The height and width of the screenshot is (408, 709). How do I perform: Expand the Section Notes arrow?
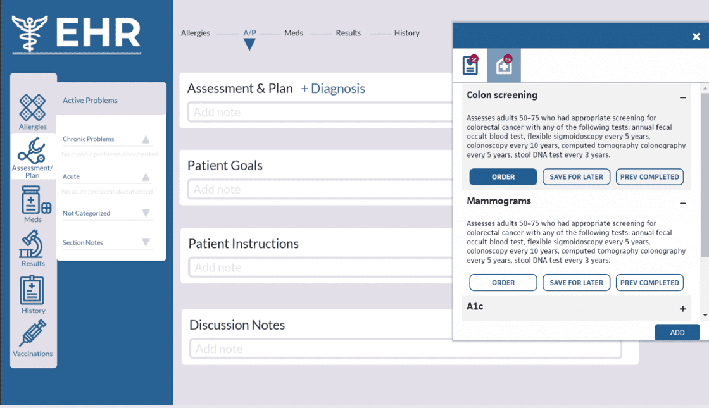(146, 242)
